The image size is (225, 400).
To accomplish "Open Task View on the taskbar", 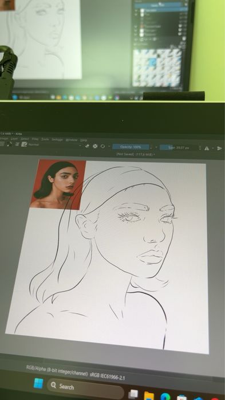I will [x=133, y=394].
